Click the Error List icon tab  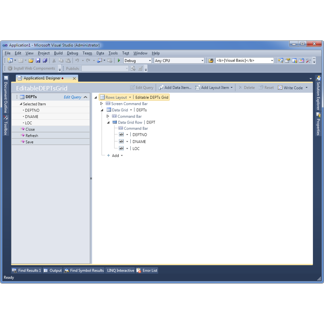[147, 270]
